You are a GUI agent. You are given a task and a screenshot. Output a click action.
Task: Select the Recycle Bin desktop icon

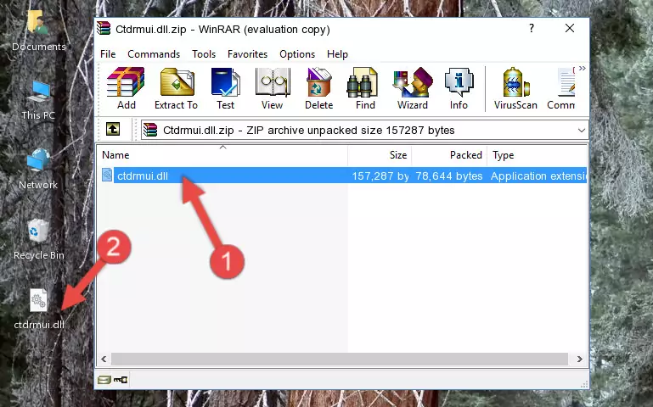pos(38,239)
